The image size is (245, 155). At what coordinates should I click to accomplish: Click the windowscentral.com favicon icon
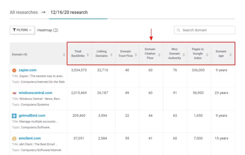(14, 93)
